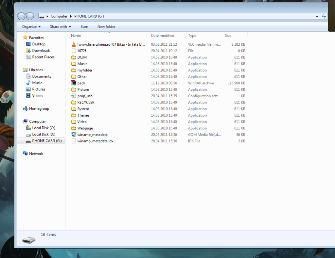Click the VLC cone icon of Bitza file
The image size is (335, 258).
(x=74, y=44)
